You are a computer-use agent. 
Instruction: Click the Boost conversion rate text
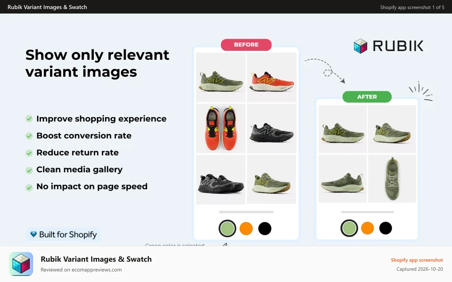pos(84,136)
